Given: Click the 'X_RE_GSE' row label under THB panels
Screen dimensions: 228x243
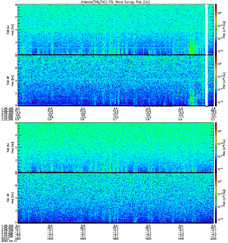Looking at the screenshot, I should pyautogui.click(x=7, y=108).
